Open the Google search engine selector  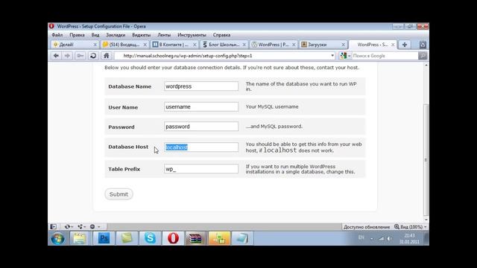pyautogui.click(x=345, y=56)
